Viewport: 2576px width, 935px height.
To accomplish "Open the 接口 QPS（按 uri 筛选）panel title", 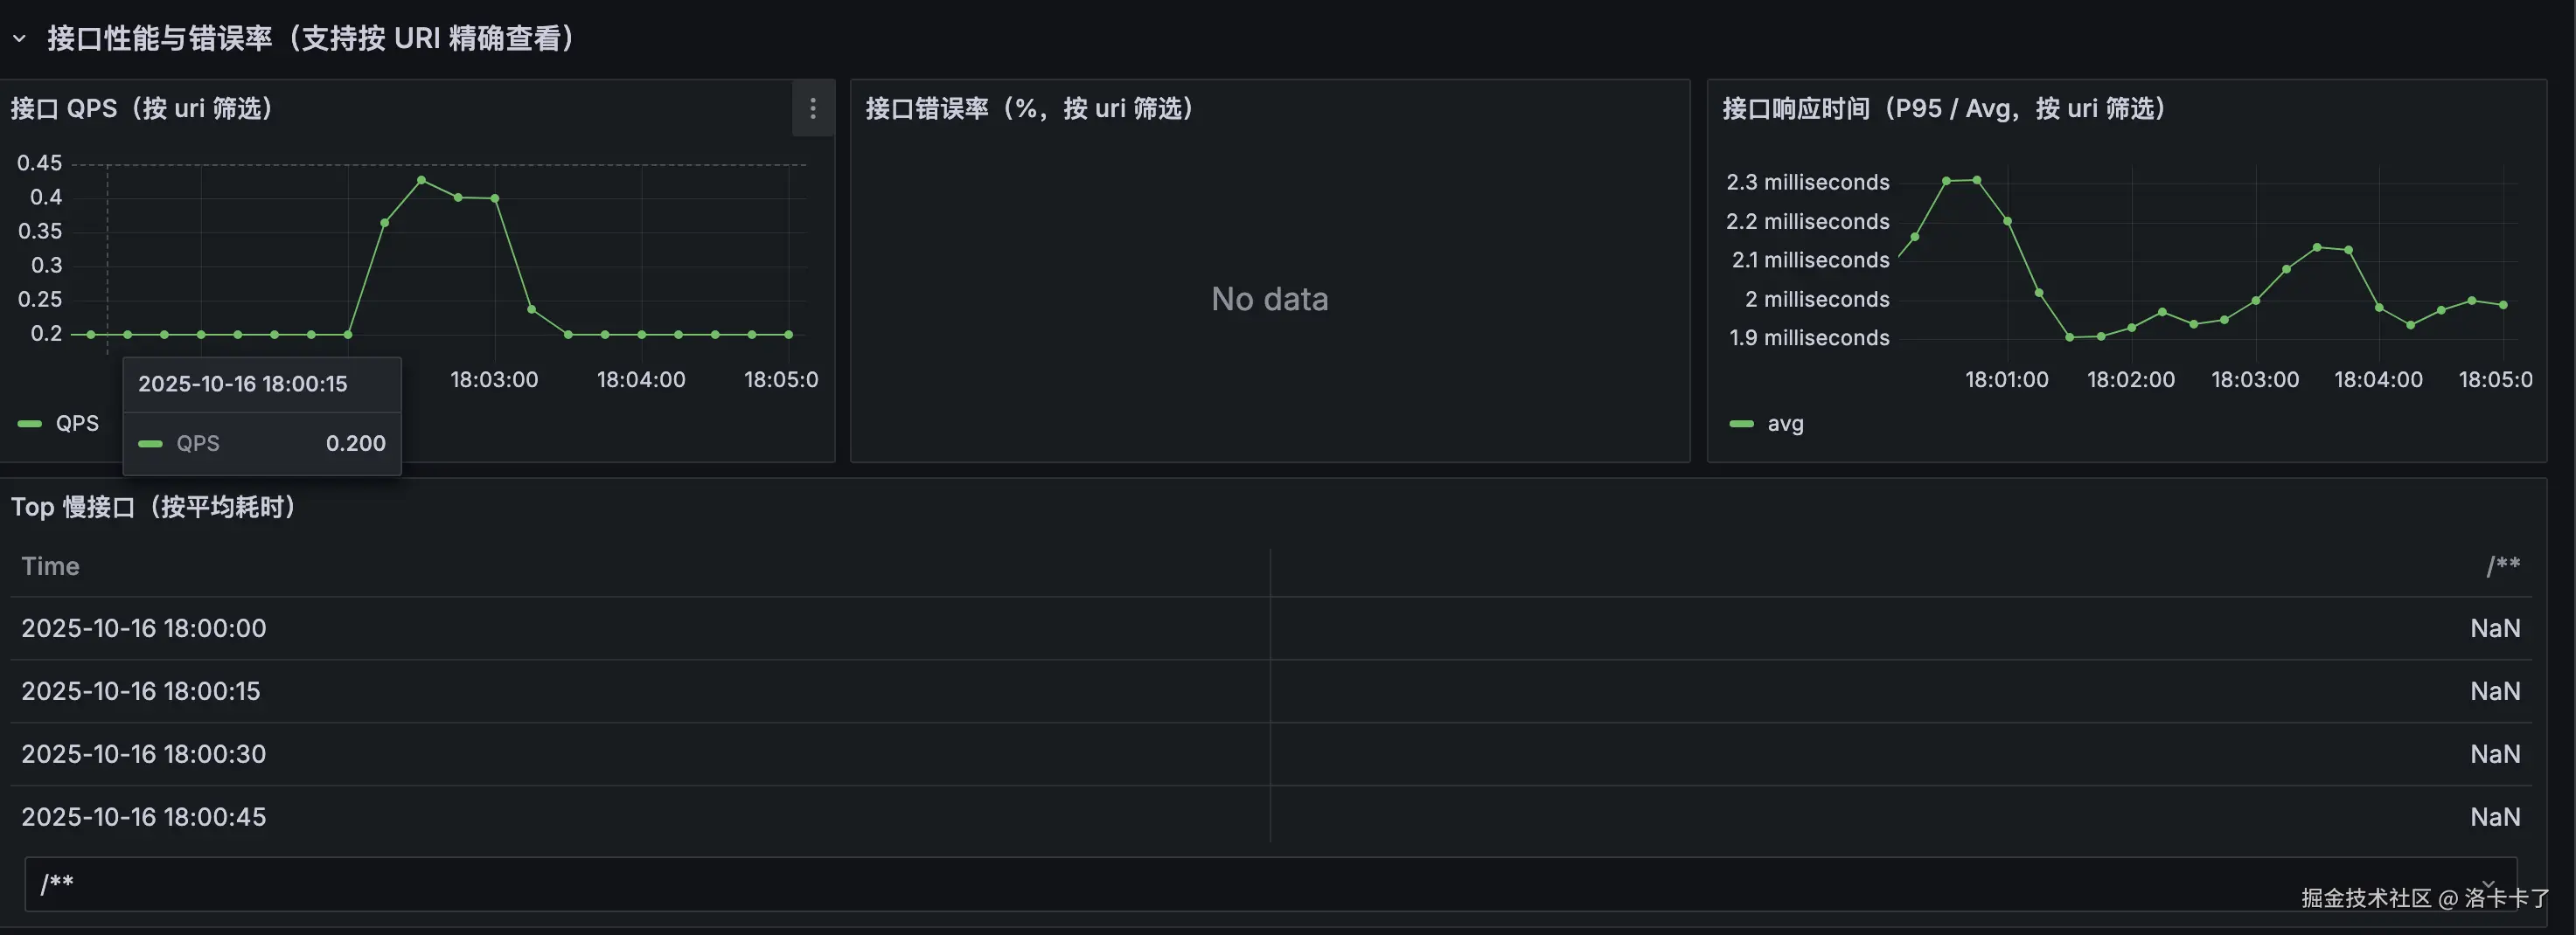I will click(142, 107).
